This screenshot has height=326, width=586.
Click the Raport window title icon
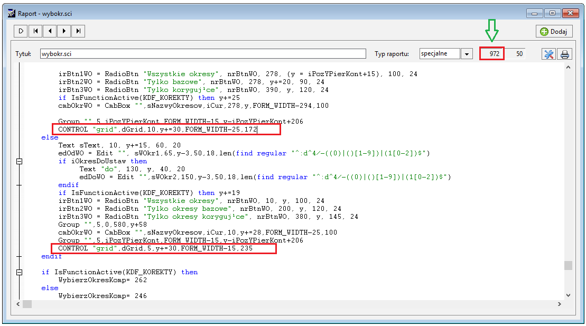coord(12,13)
